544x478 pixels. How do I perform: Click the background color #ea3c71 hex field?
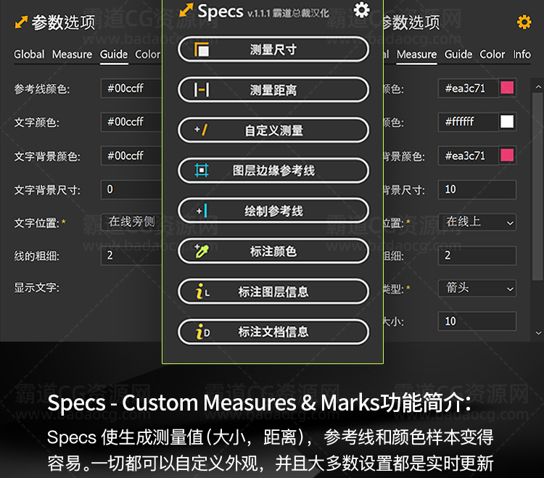coord(468,155)
